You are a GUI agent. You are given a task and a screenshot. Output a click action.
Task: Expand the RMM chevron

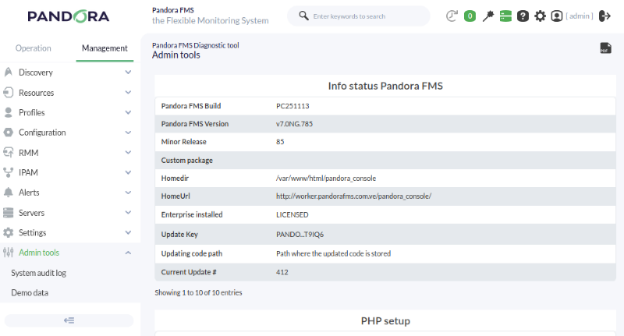pyautogui.click(x=128, y=152)
